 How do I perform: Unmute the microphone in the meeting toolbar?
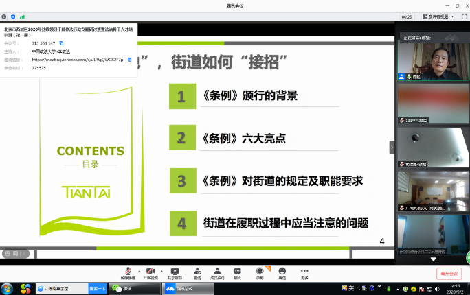click(x=128, y=272)
